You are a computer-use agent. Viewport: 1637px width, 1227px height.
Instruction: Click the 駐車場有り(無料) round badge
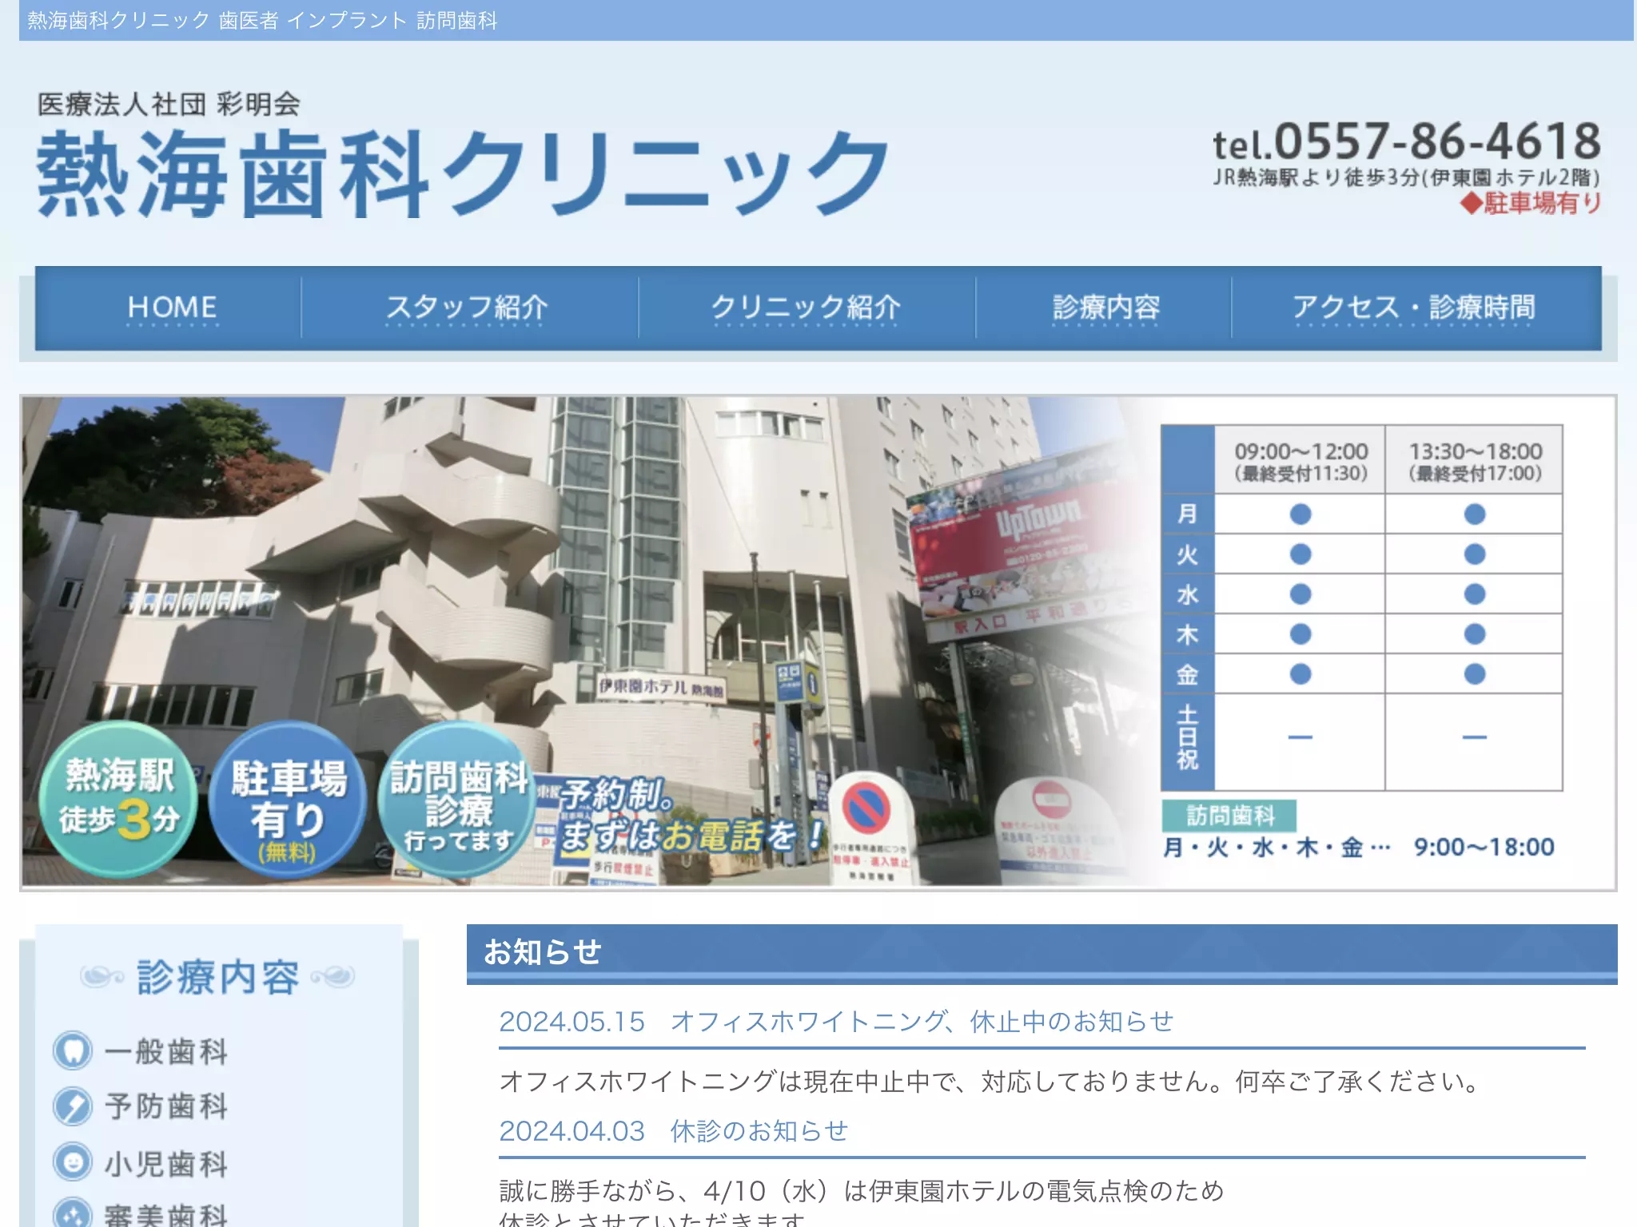[288, 800]
